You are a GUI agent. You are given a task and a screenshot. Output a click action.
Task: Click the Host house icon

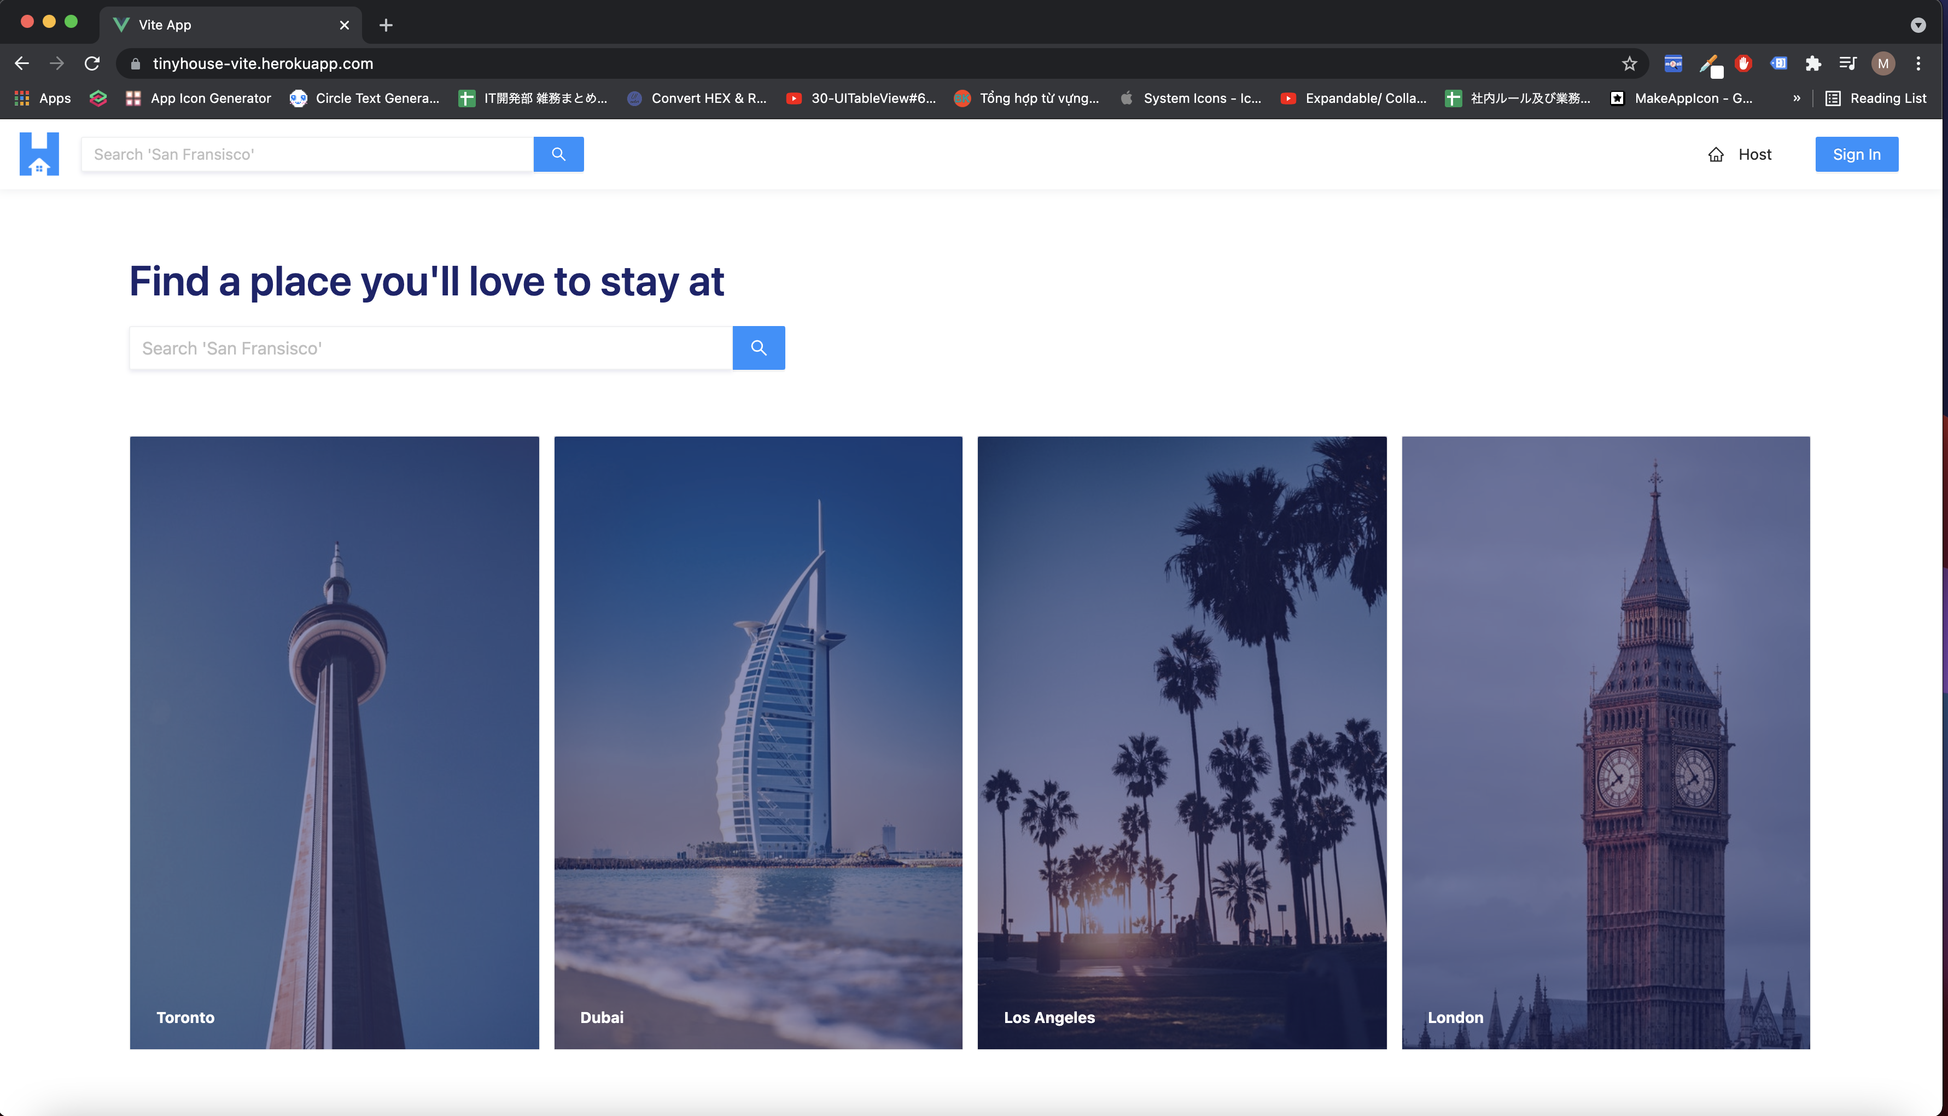[x=1716, y=155]
